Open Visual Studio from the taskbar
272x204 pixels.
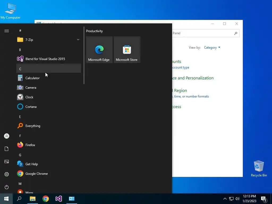tap(59, 199)
